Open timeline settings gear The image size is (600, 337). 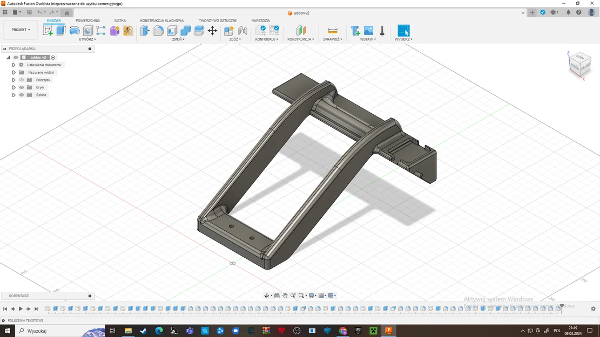tap(593, 309)
